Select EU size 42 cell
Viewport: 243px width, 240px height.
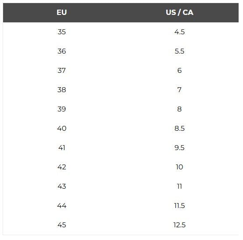click(x=62, y=167)
